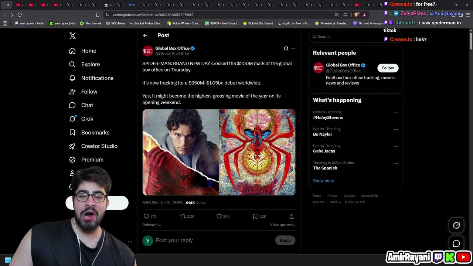Click the browser zoom magnifier icon
This screenshot has width=473, height=266.
[x=337, y=15]
